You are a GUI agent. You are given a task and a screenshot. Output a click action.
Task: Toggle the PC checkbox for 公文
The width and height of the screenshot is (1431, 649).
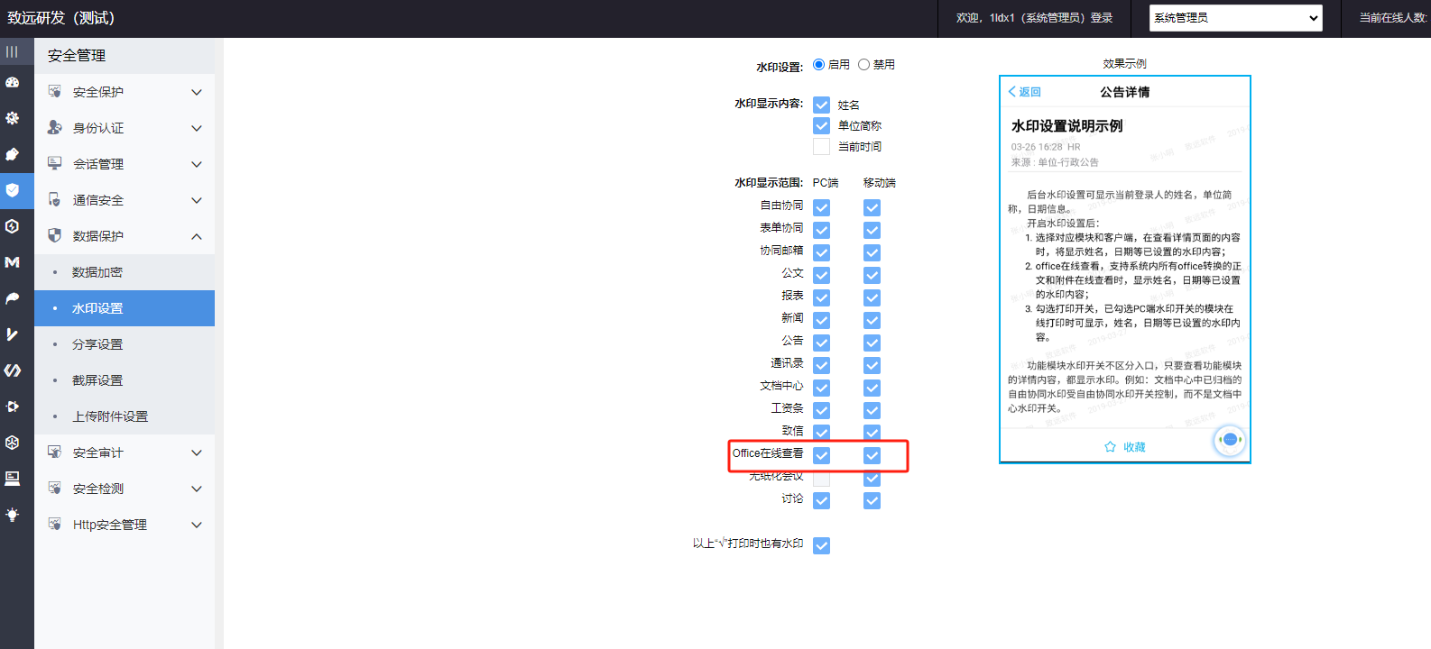click(x=821, y=275)
